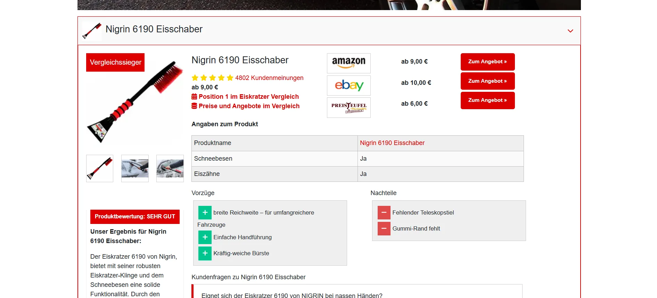
Task: Select first ice scraper thumbnail
Action: click(x=100, y=168)
